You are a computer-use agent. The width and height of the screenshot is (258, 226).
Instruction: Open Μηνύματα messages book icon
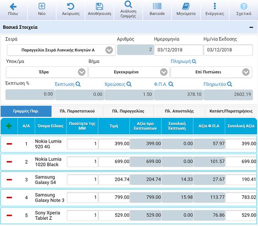[x=186, y=6]
